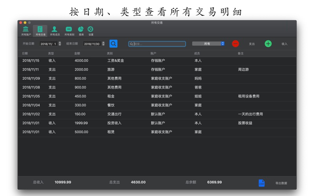The height and width of the screenshot is (196, 314).
Task: Click the 支出 label beside red minus
Action: click(252, 44)
